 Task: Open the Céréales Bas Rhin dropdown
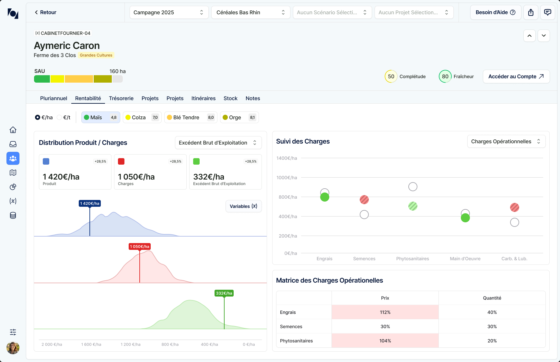click(251, 12)
